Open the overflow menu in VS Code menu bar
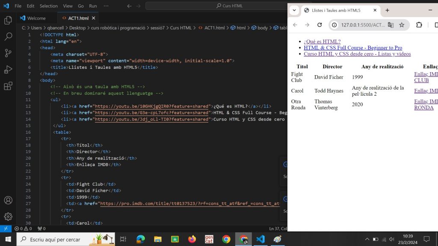 tap(106, 6)
